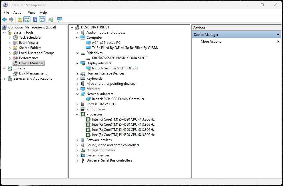
Task: Select KBG50ZNS512G NVMe KIOXIA 512GB drive
Action: [x=119, y=58]
